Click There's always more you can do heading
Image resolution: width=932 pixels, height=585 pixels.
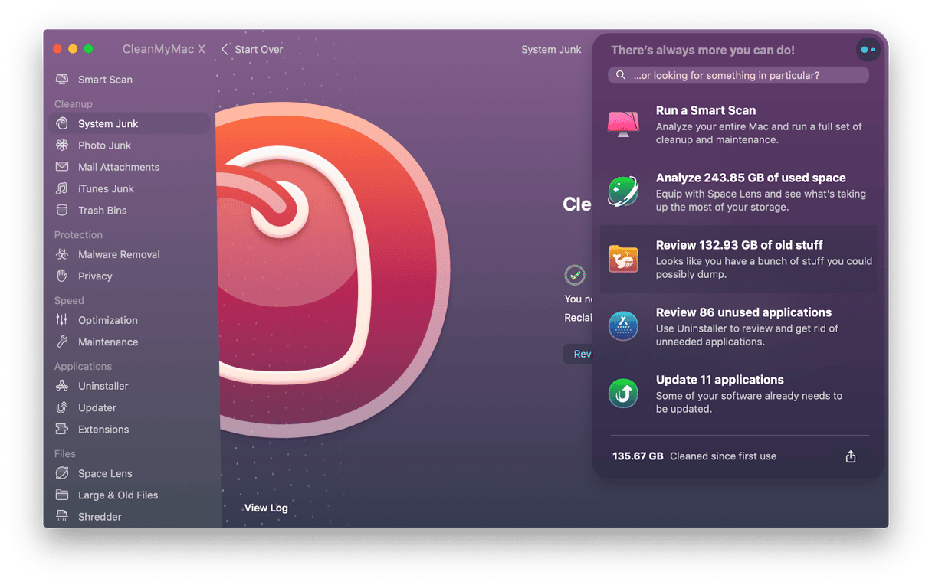(703, 50)
